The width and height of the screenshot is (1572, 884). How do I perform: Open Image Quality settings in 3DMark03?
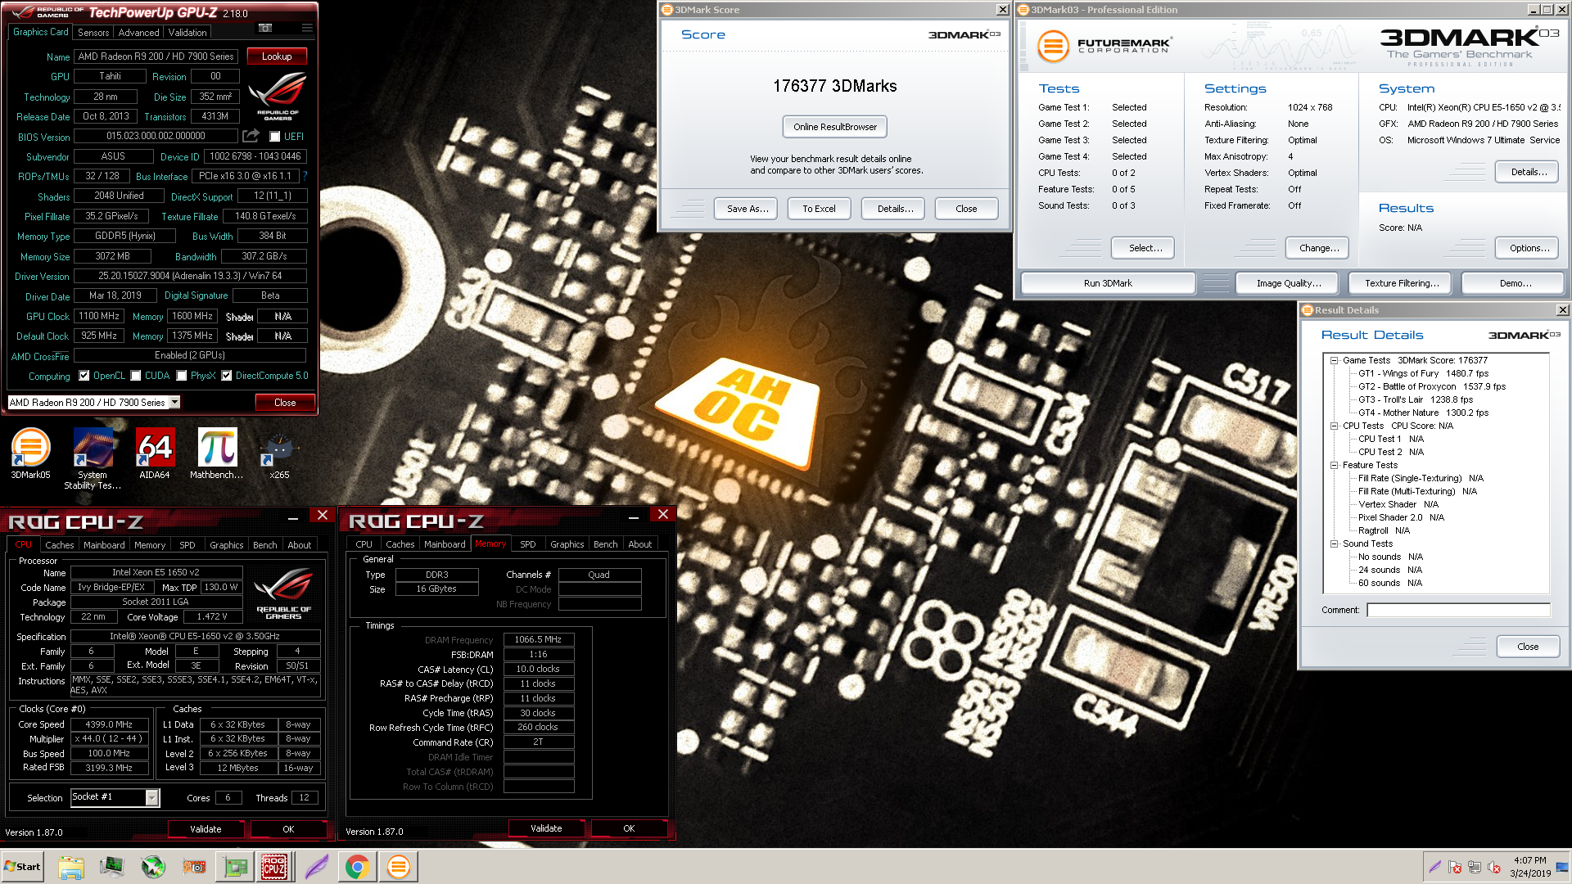click(1289, 283)
